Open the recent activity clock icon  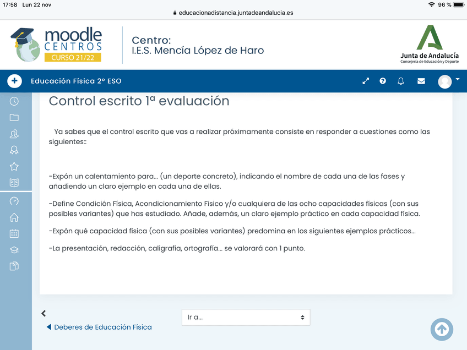[x=15, y=101]
